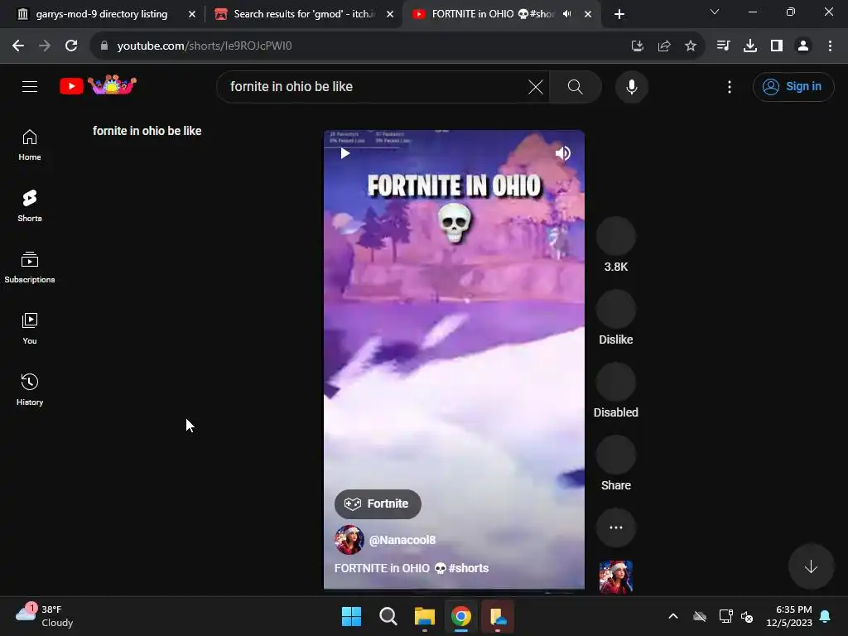Click the Sign in button

tap(793, 86)
